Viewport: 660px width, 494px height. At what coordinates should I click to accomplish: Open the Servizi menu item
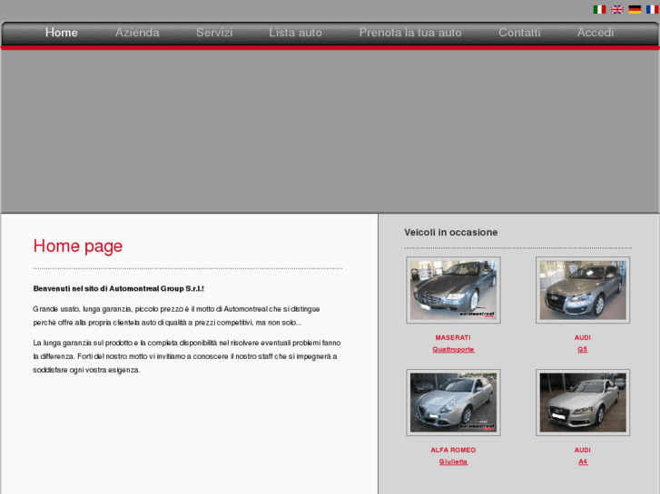click(x=214, y=33)
